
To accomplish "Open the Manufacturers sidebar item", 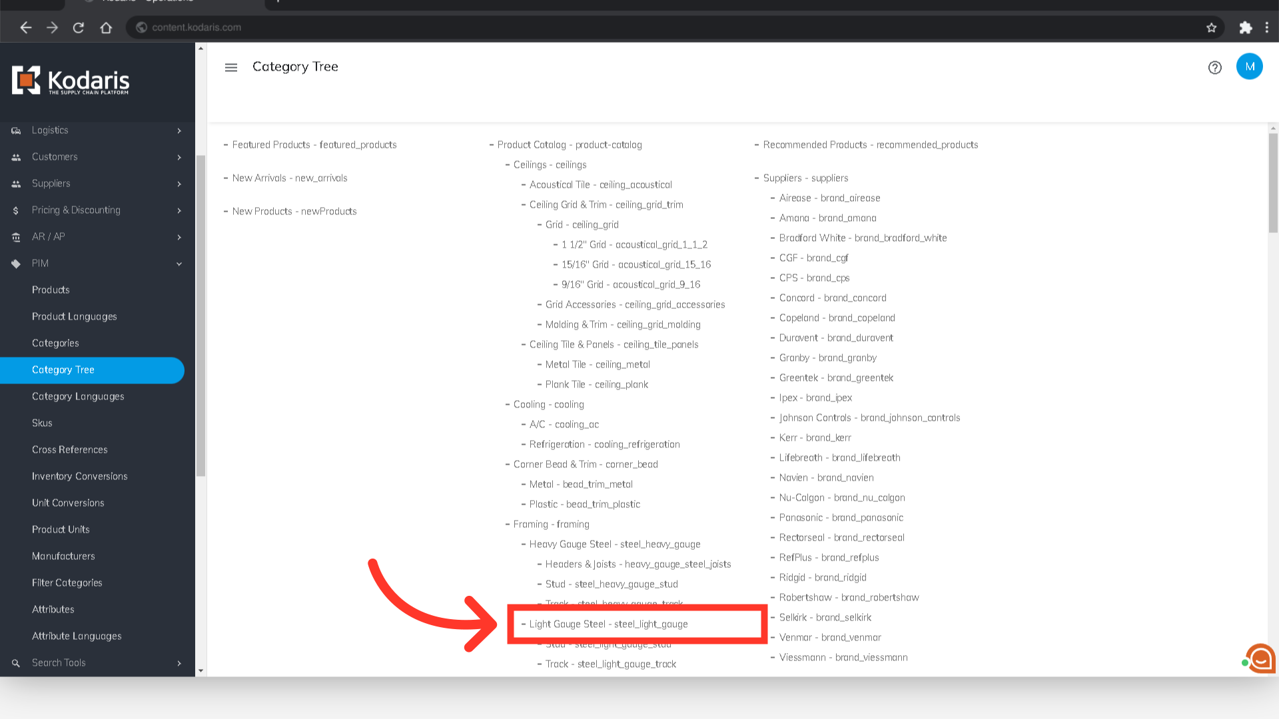I will 63,557.
